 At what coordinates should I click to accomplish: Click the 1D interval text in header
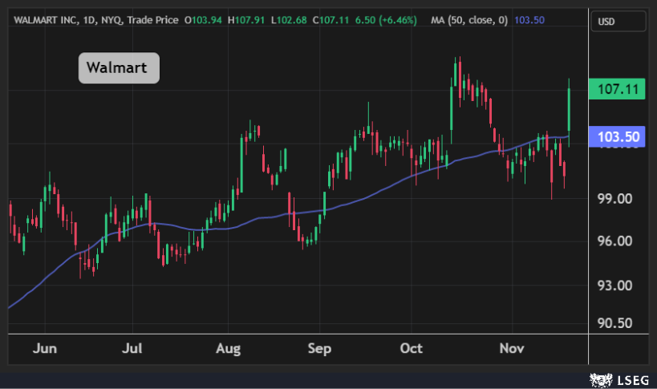point(94,18)
